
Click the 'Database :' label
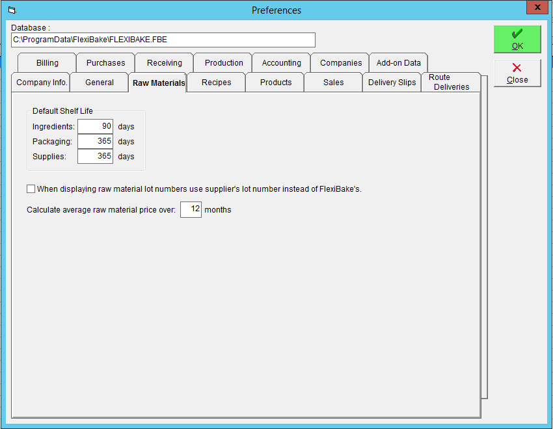click(31, 28)
